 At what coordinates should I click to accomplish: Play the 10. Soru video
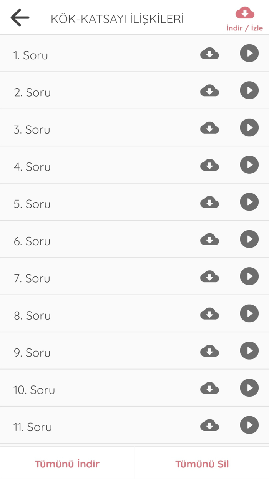tap(249, 388)
